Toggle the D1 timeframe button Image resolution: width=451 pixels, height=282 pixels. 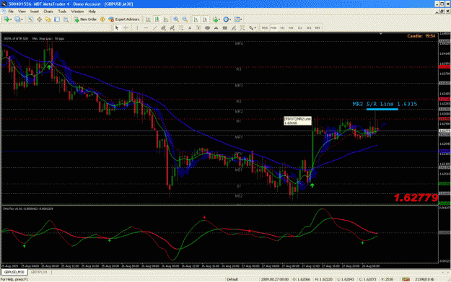click(299, 28)
